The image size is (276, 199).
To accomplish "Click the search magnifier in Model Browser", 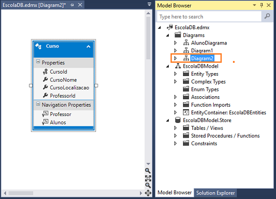I will tap(267, 16).
